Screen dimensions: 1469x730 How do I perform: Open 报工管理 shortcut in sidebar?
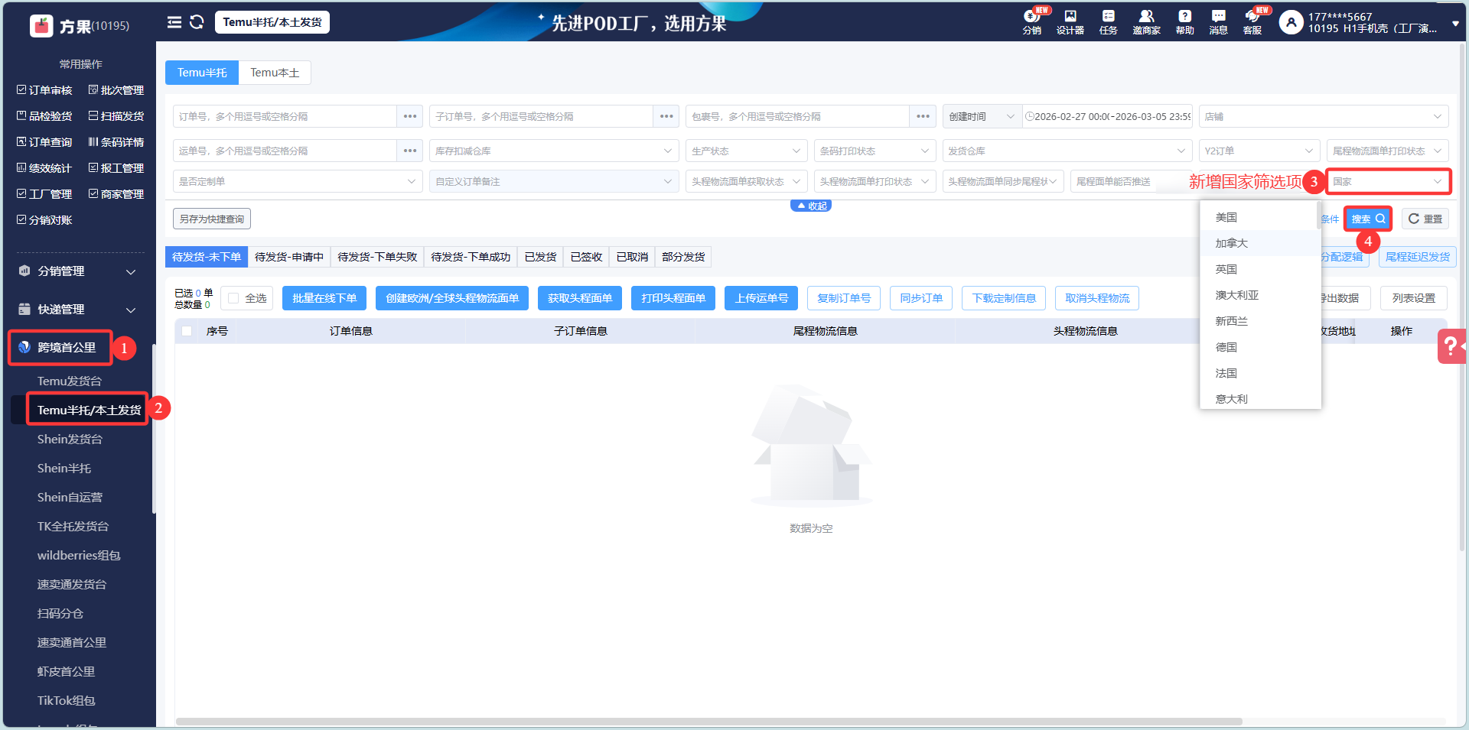(116, 168)
